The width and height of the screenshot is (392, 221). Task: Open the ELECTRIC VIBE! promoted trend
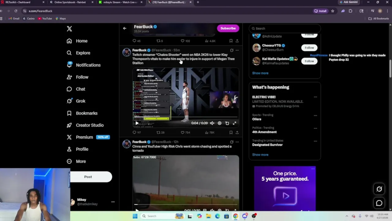click(x=264, y=97)
